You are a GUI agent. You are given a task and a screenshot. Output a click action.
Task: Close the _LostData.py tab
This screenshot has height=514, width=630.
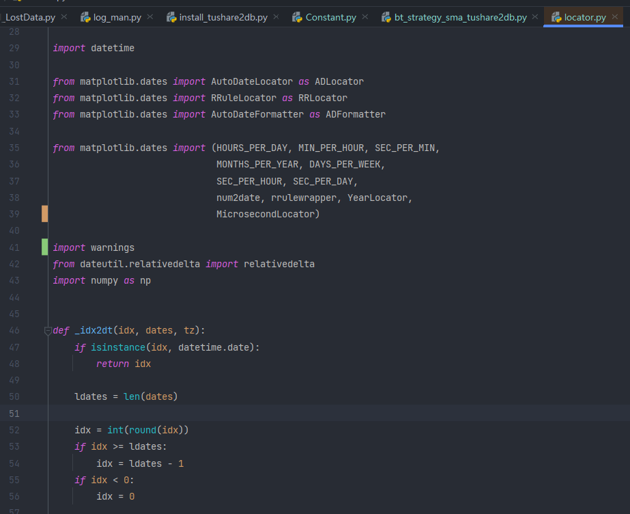[64, 16]
